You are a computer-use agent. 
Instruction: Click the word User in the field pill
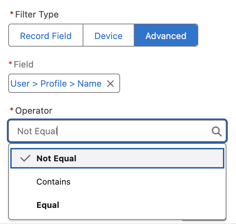point(20,84)
